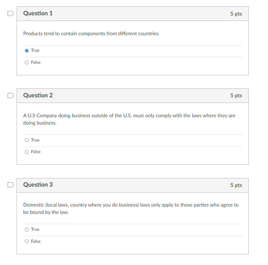Flag Question 3 for review
Image resolution: width=268 pixels, height=265 pixels.
click(x=11, y=185)
